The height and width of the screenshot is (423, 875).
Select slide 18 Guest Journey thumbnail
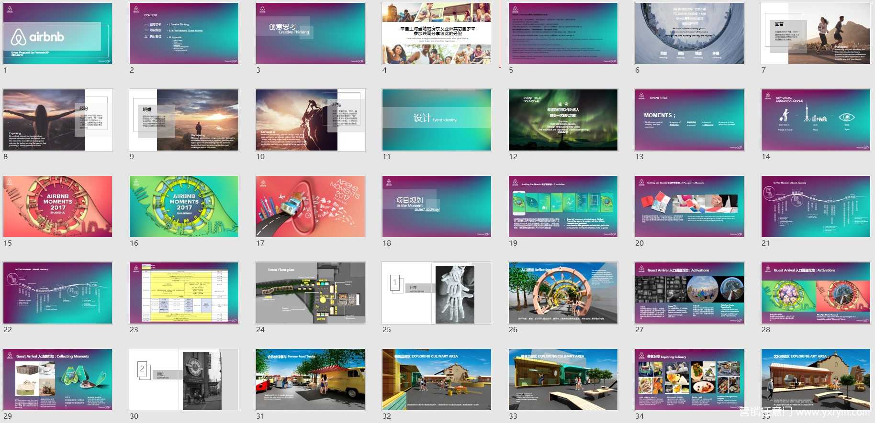(x=437, y=206)
